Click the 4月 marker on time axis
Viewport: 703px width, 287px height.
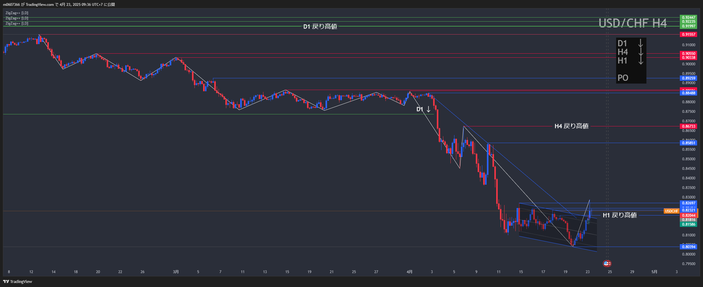(x=409, y=272)
